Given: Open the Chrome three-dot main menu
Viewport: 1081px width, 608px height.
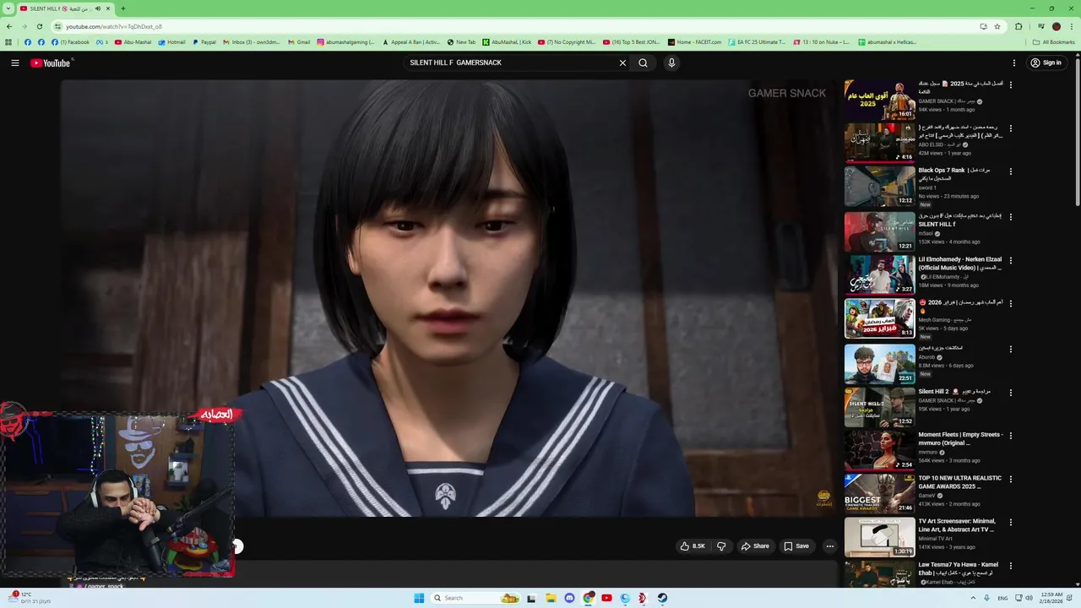Looking at the screenshot, I should (1070, 26).
